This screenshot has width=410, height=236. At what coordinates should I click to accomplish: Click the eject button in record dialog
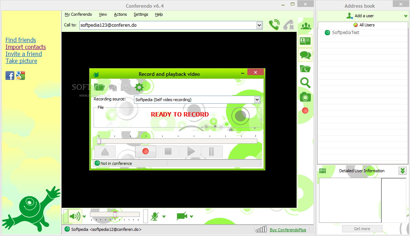105,151
